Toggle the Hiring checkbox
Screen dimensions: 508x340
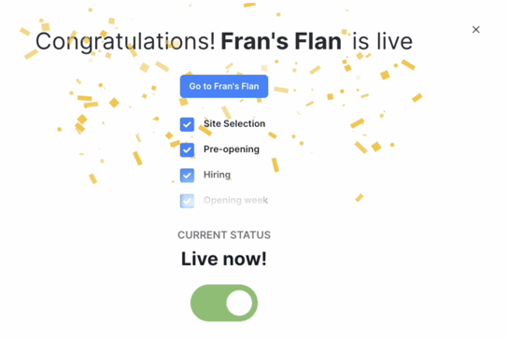[187, 176]
